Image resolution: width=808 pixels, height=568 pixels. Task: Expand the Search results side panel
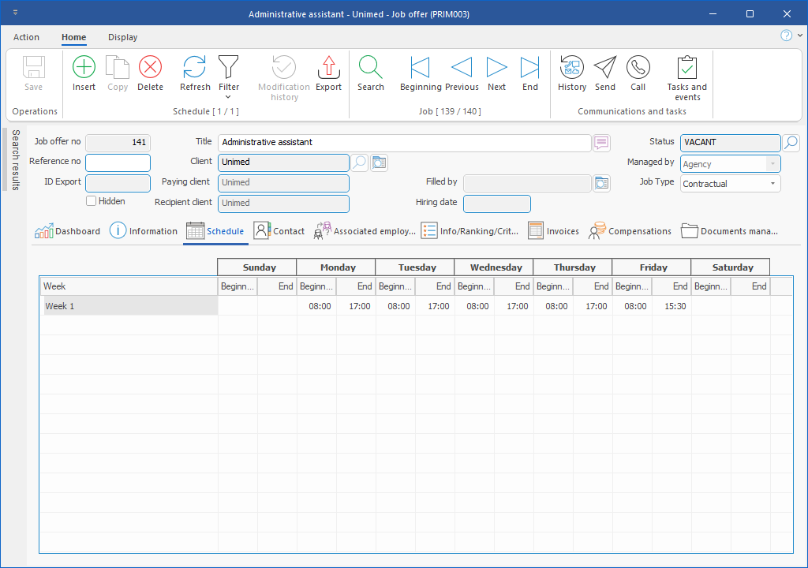(15, 160)
